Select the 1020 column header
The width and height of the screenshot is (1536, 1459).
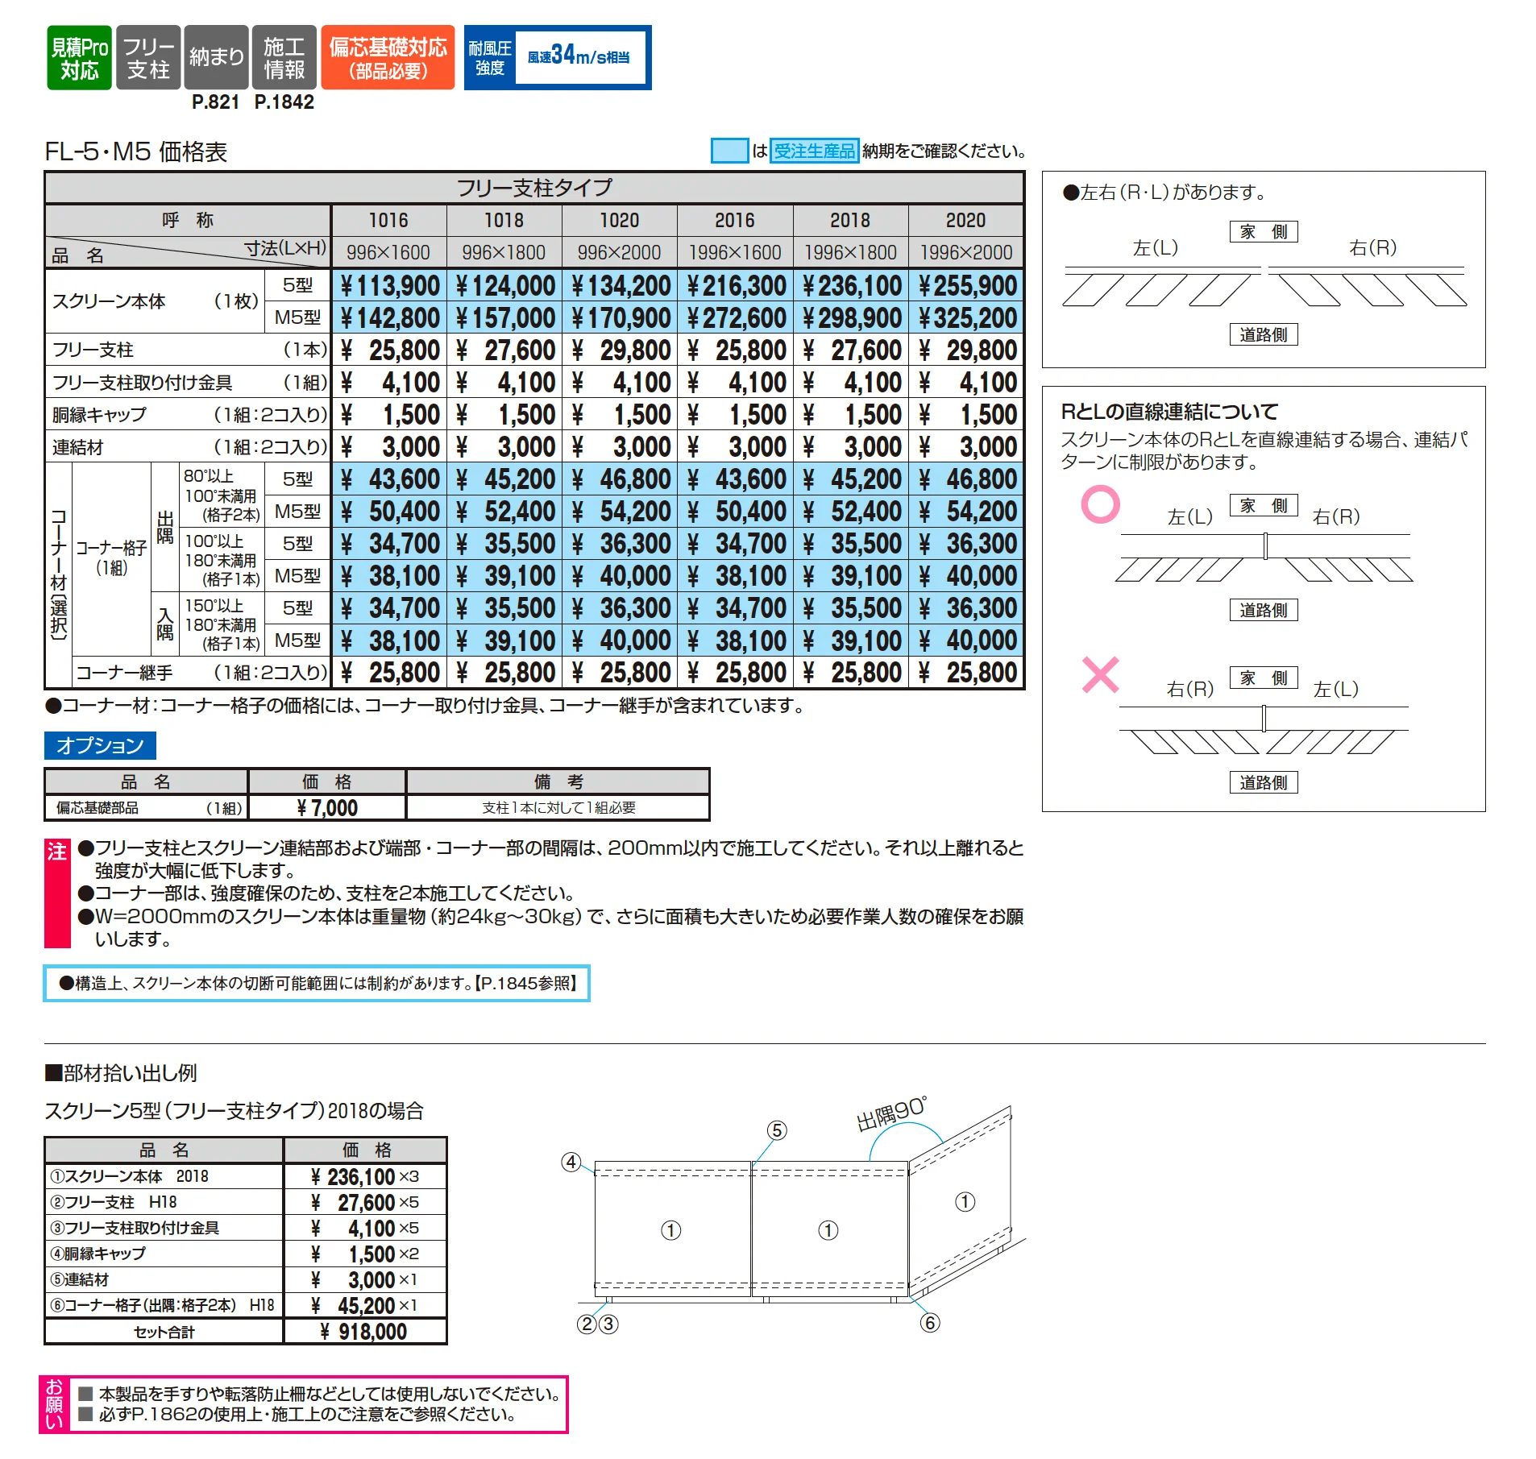tap(619, 220)
